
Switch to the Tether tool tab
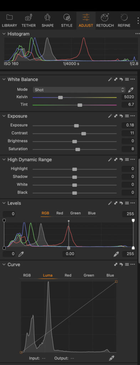click(x=28, y=21)
